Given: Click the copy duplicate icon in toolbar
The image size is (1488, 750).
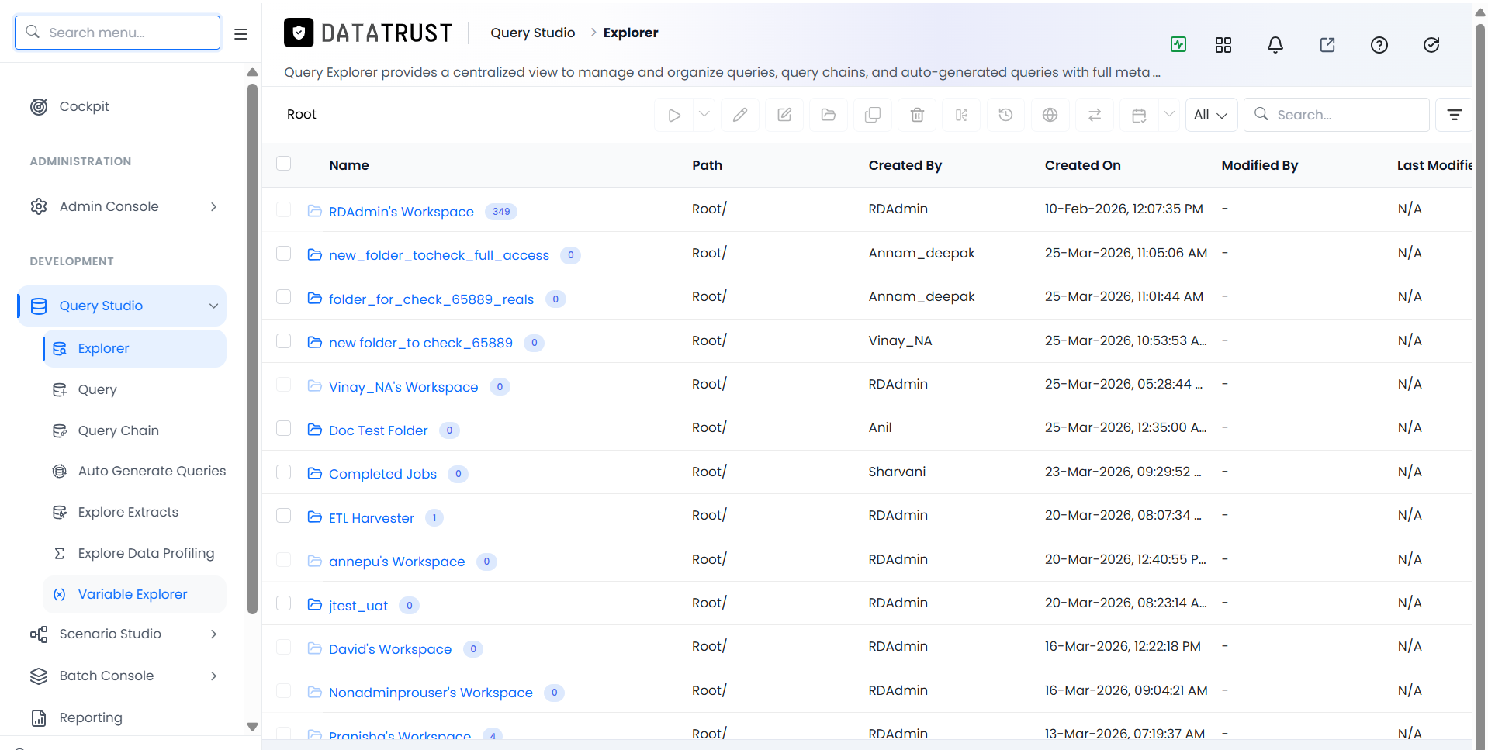Looking at the screenshot, I should tap(873, 115).
